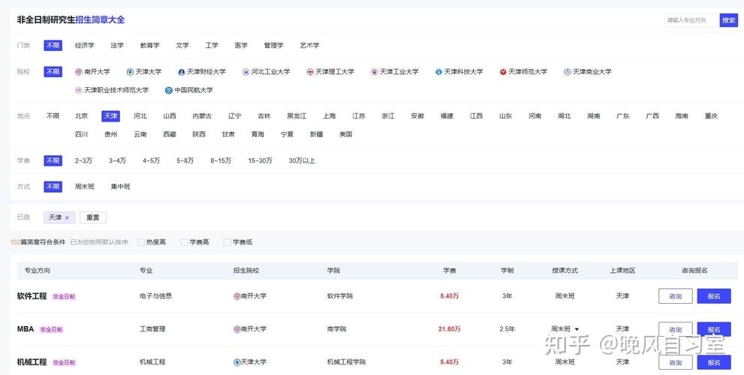This screenshot has height=375, width=744.
Task: Click the 天津理工大学 logo icon
Action: 310,72
